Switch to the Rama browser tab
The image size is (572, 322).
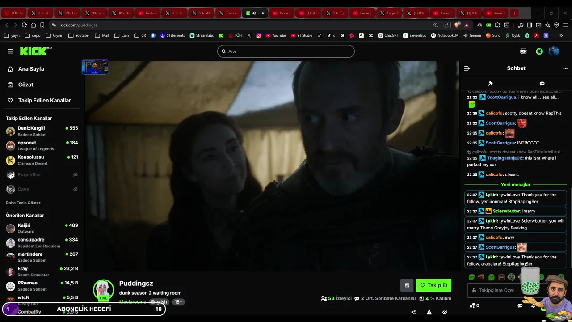pyautogui.click(x=362, y=13)
